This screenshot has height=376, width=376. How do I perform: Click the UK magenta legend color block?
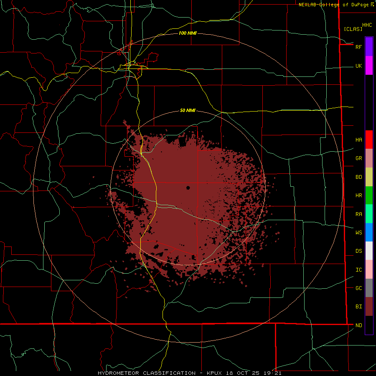pos(369,66)
